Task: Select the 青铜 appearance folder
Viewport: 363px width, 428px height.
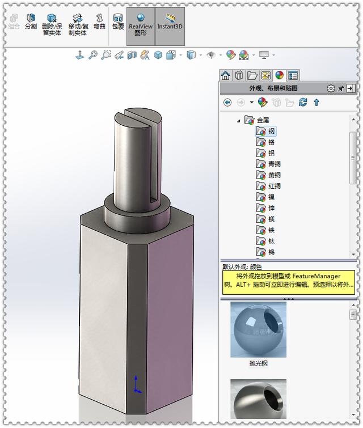Action: click(x=268, y=164)
